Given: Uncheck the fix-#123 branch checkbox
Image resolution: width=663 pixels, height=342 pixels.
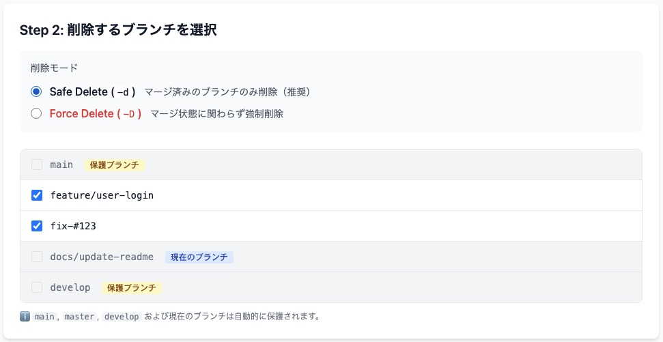Looking at the screenshot, I should point(37,226).
